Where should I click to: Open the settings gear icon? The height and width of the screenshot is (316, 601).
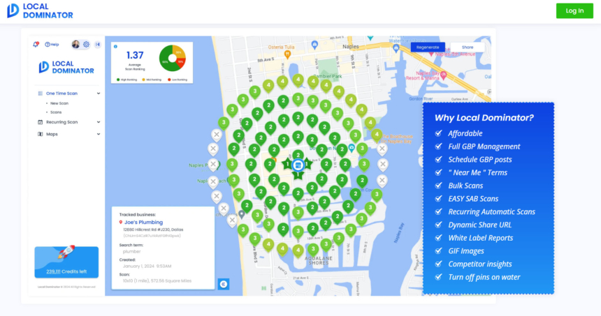coord(86,45)
